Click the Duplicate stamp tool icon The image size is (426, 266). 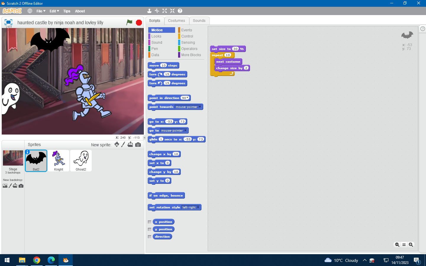click(x=149, y=11)
